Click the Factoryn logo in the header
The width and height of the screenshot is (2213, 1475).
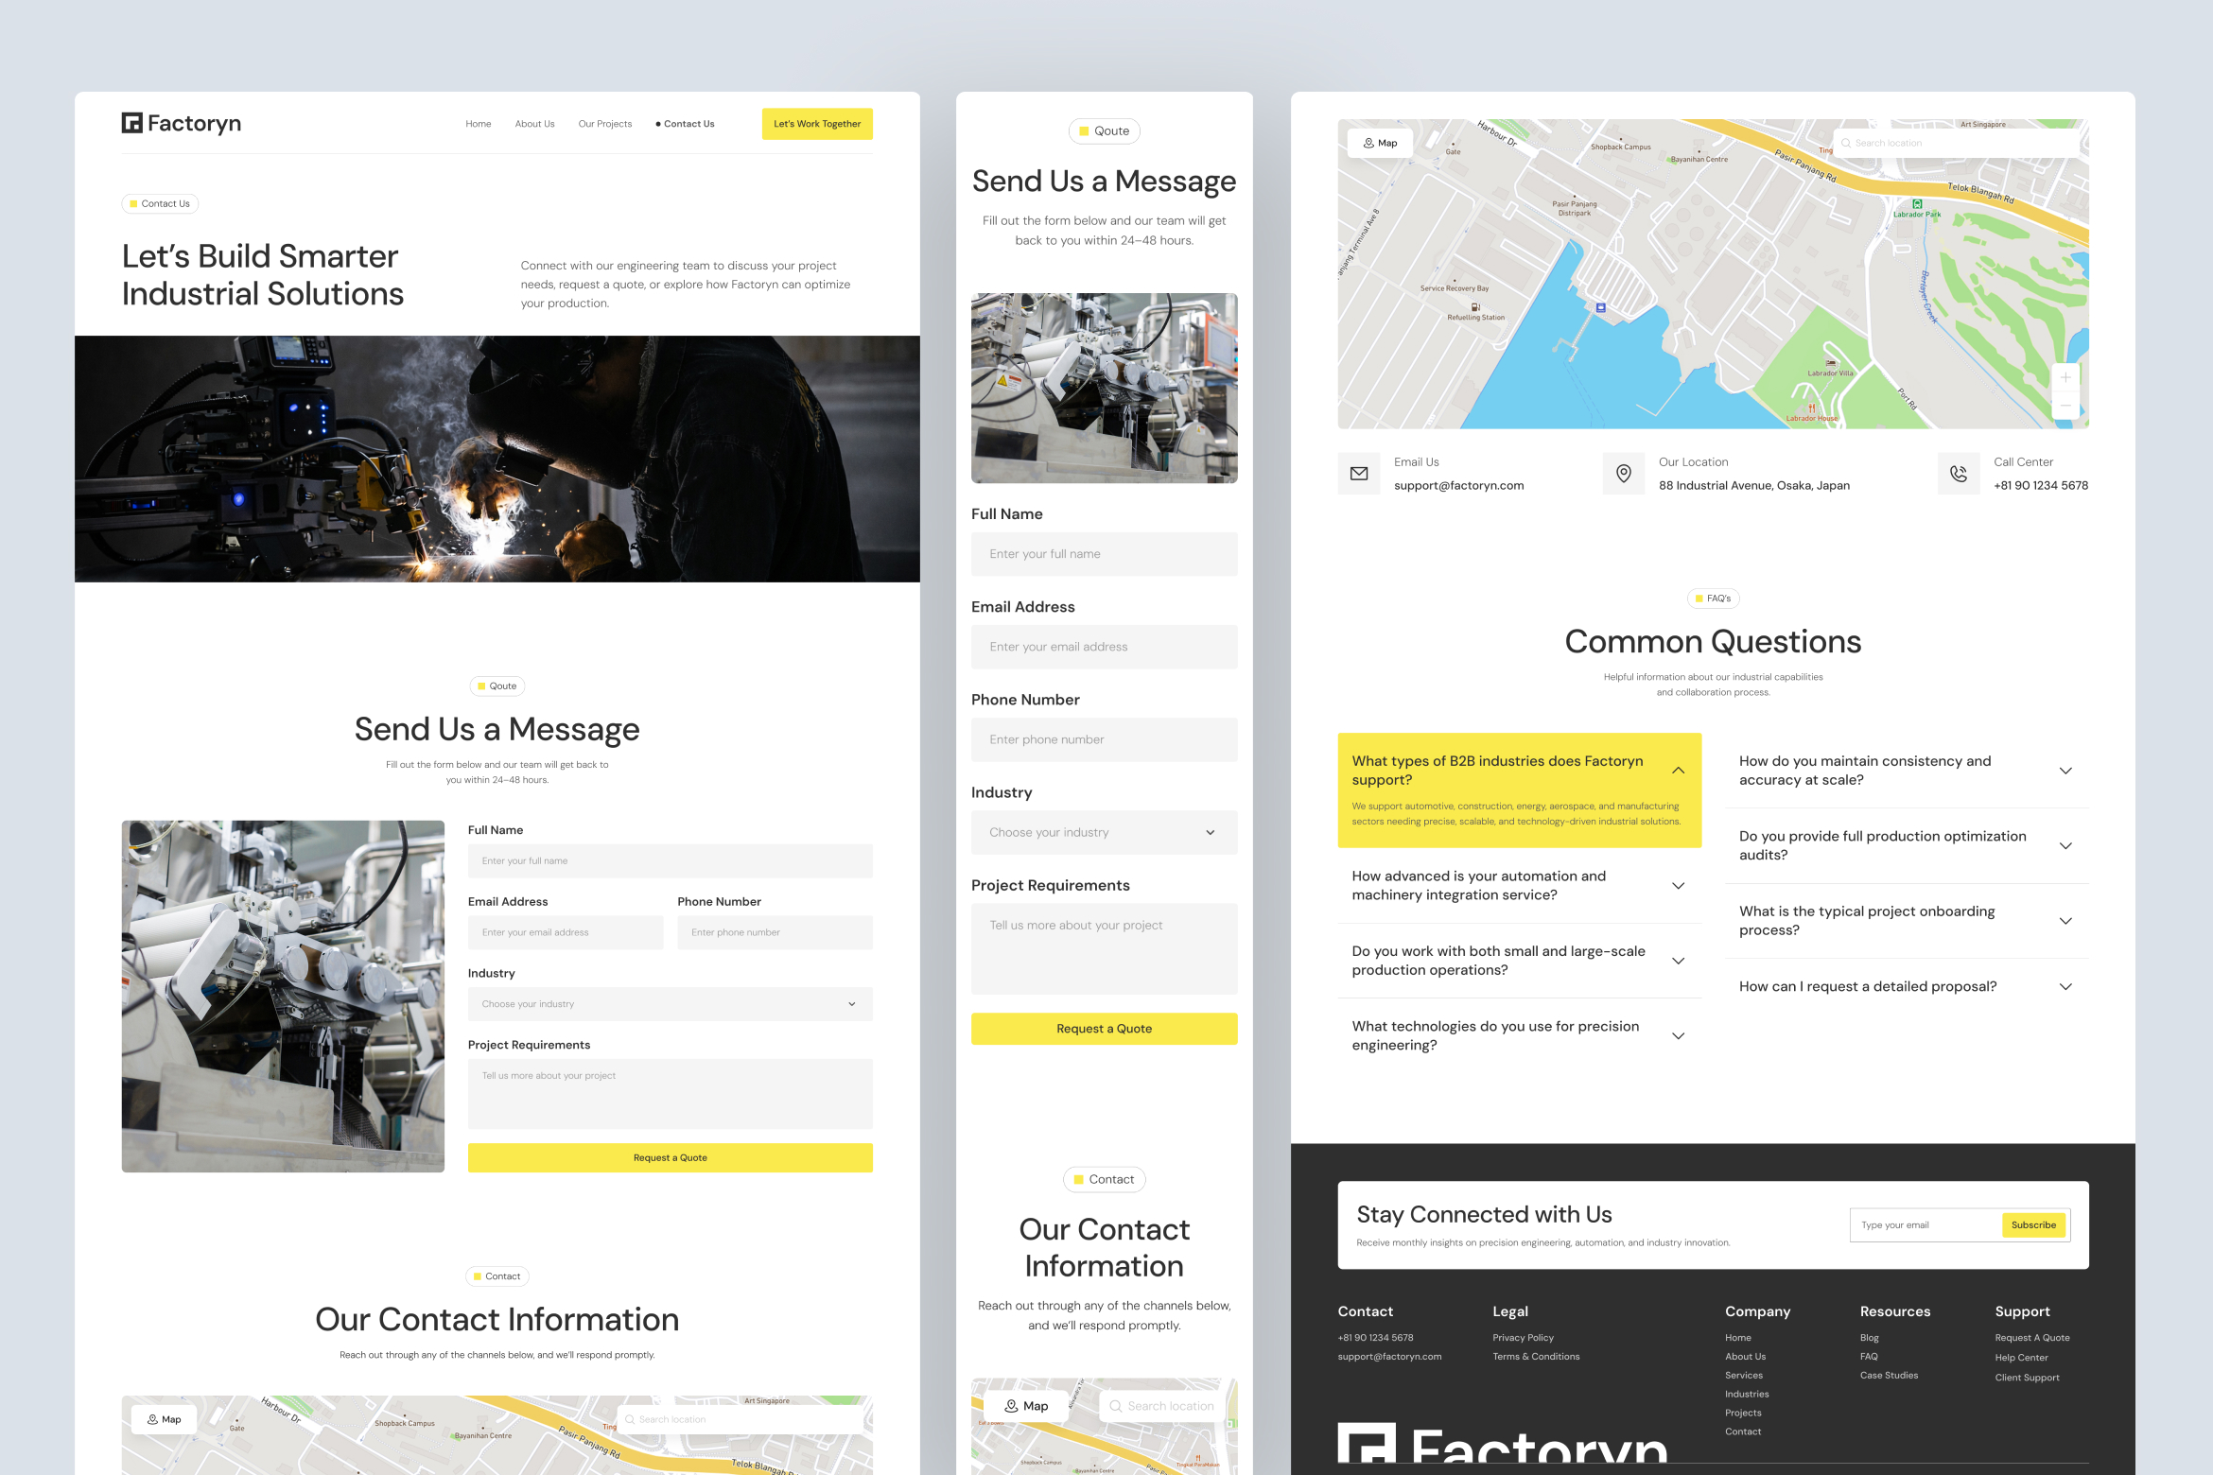click(181, 123)
